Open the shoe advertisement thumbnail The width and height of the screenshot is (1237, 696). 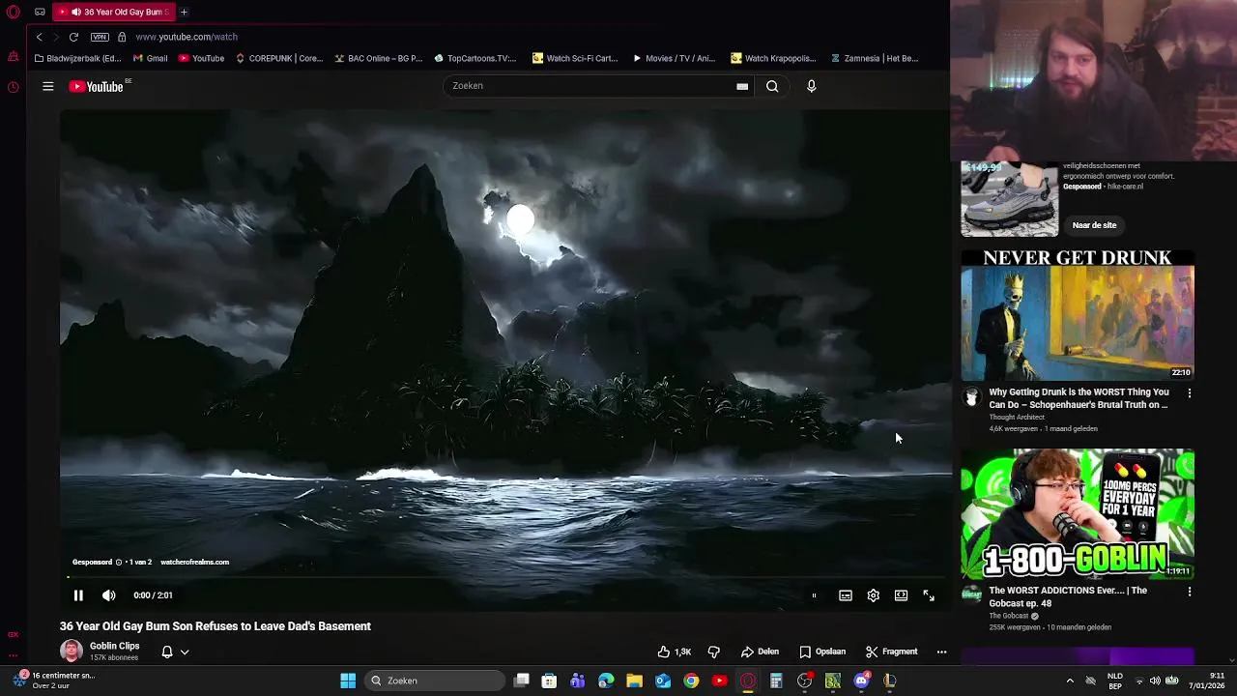1009,199
